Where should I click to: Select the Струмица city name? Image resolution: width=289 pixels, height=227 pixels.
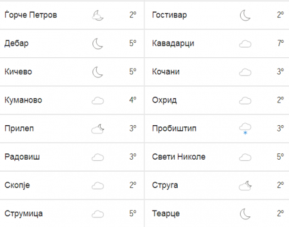click(24, 214)
